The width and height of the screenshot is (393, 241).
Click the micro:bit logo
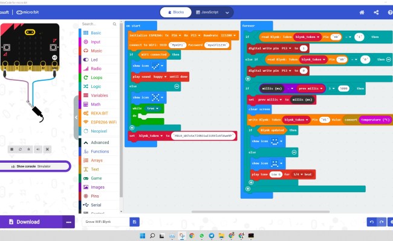click(28, 12)
